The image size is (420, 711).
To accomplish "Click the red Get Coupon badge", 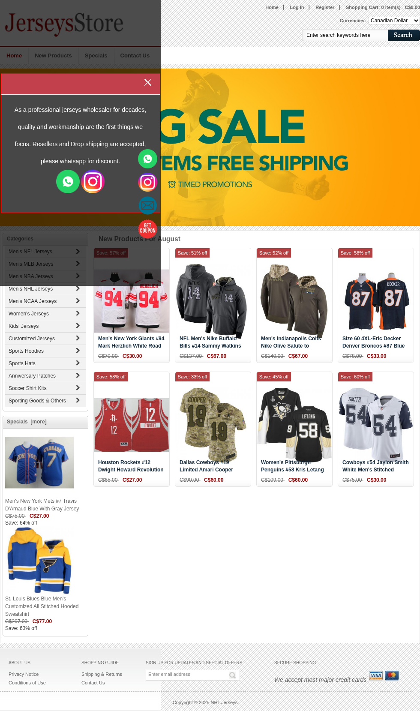I will (147, 229).
